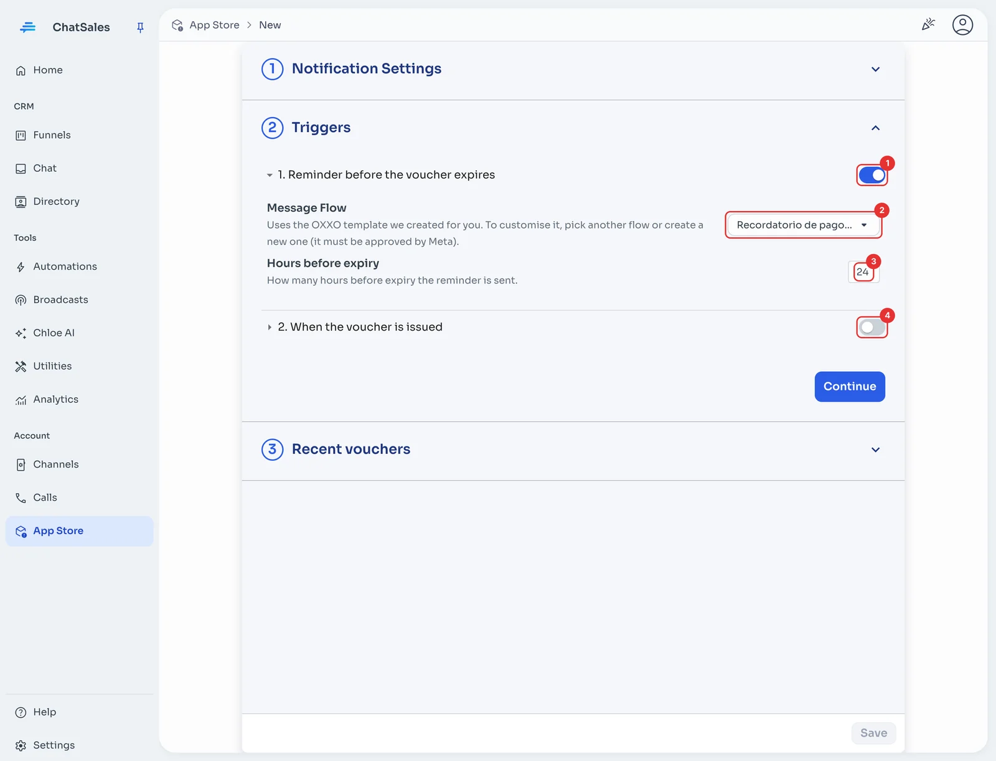Go to Analytics in the sidebar
The height and width of the screenshot is (761, 996).
point(80,399)
